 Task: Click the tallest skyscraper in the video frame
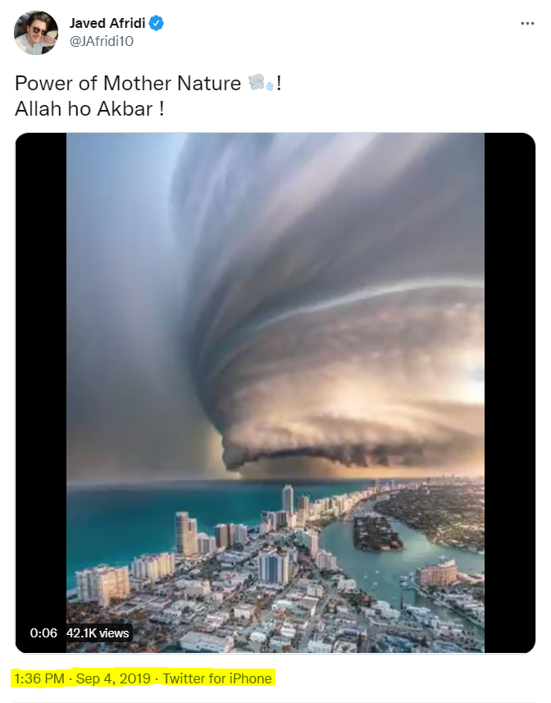click(288, 500)
